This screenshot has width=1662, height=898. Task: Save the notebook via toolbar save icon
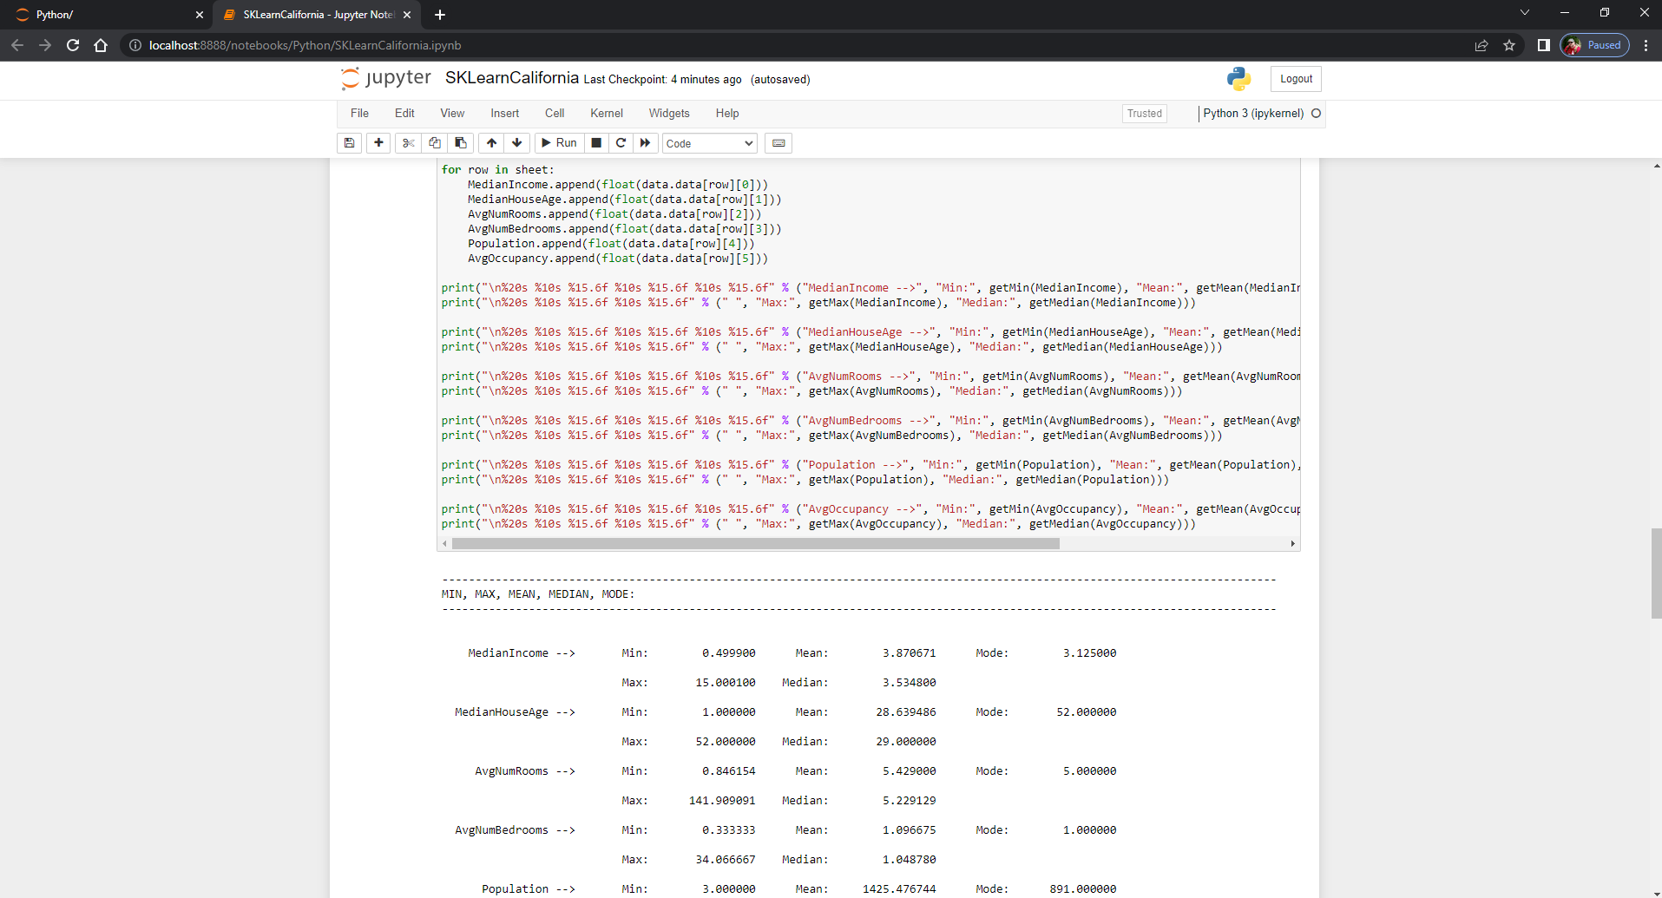(x=349, y=142)
